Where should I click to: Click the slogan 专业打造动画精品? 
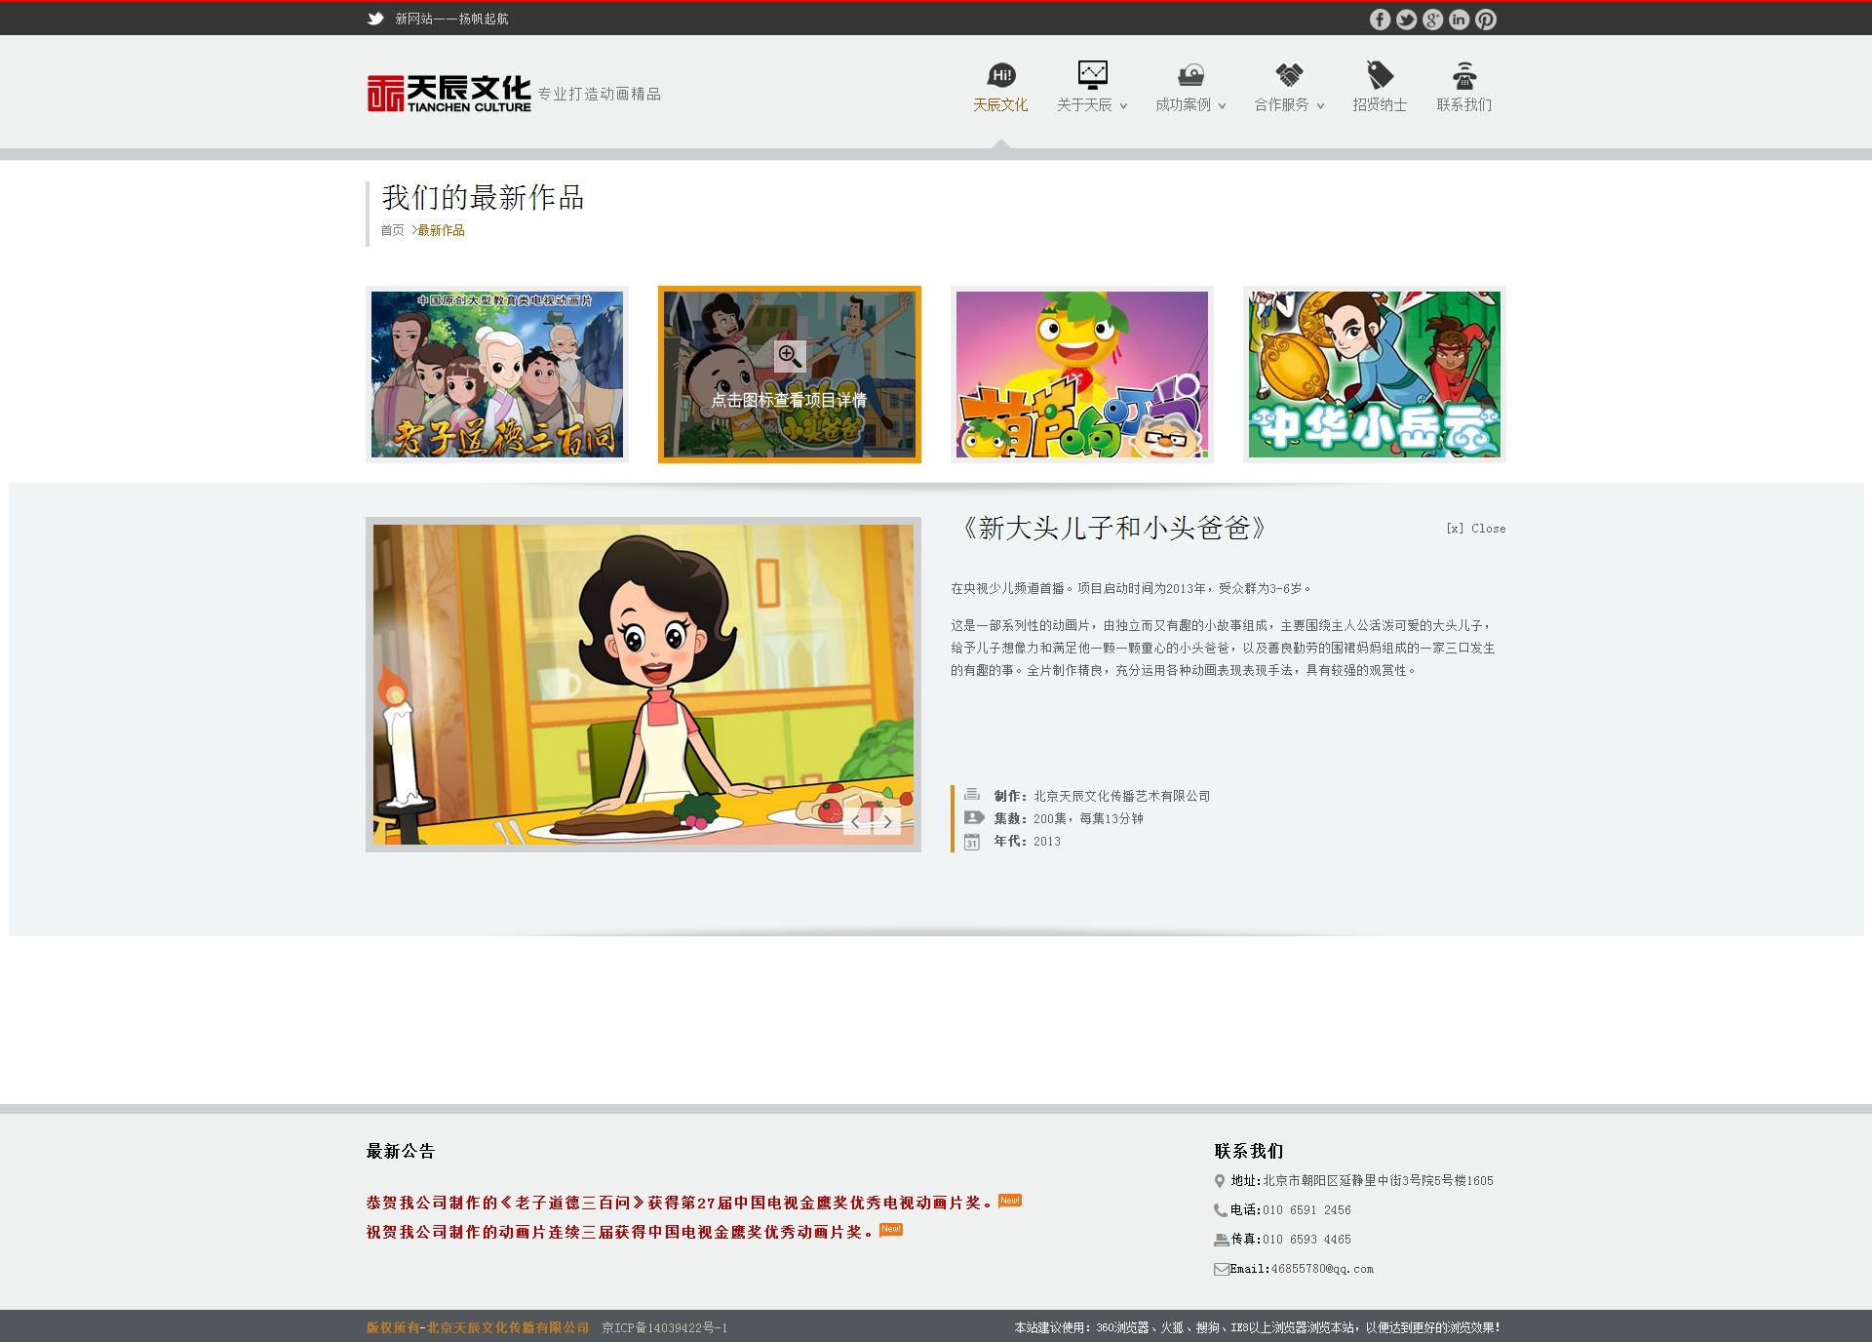[600, 94]
